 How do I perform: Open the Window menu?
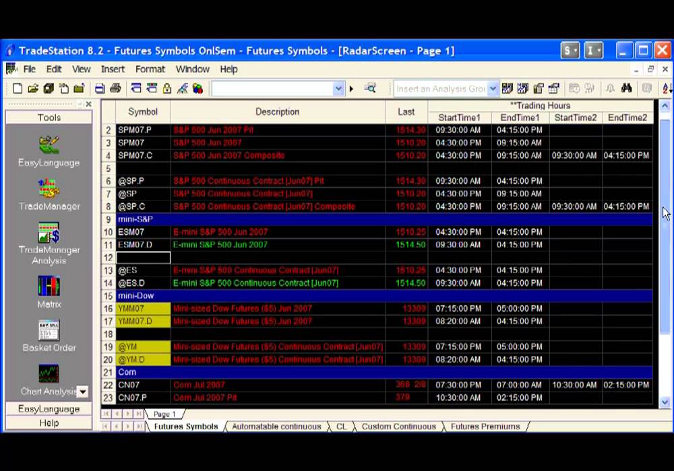coord(192,69)
